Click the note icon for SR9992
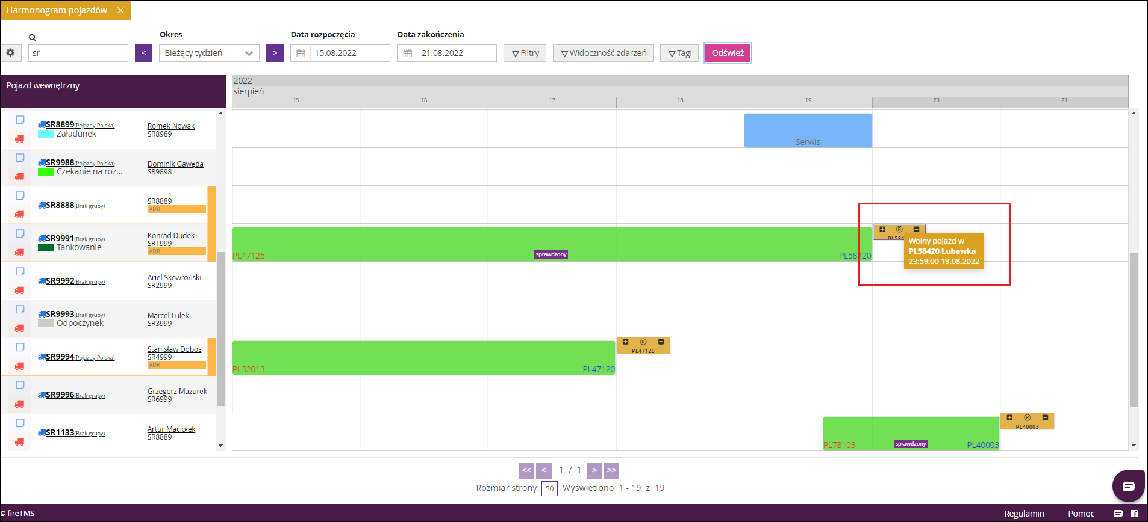Image resolution: width=1148 pixels, height=522 pixels. coord(20,271)
